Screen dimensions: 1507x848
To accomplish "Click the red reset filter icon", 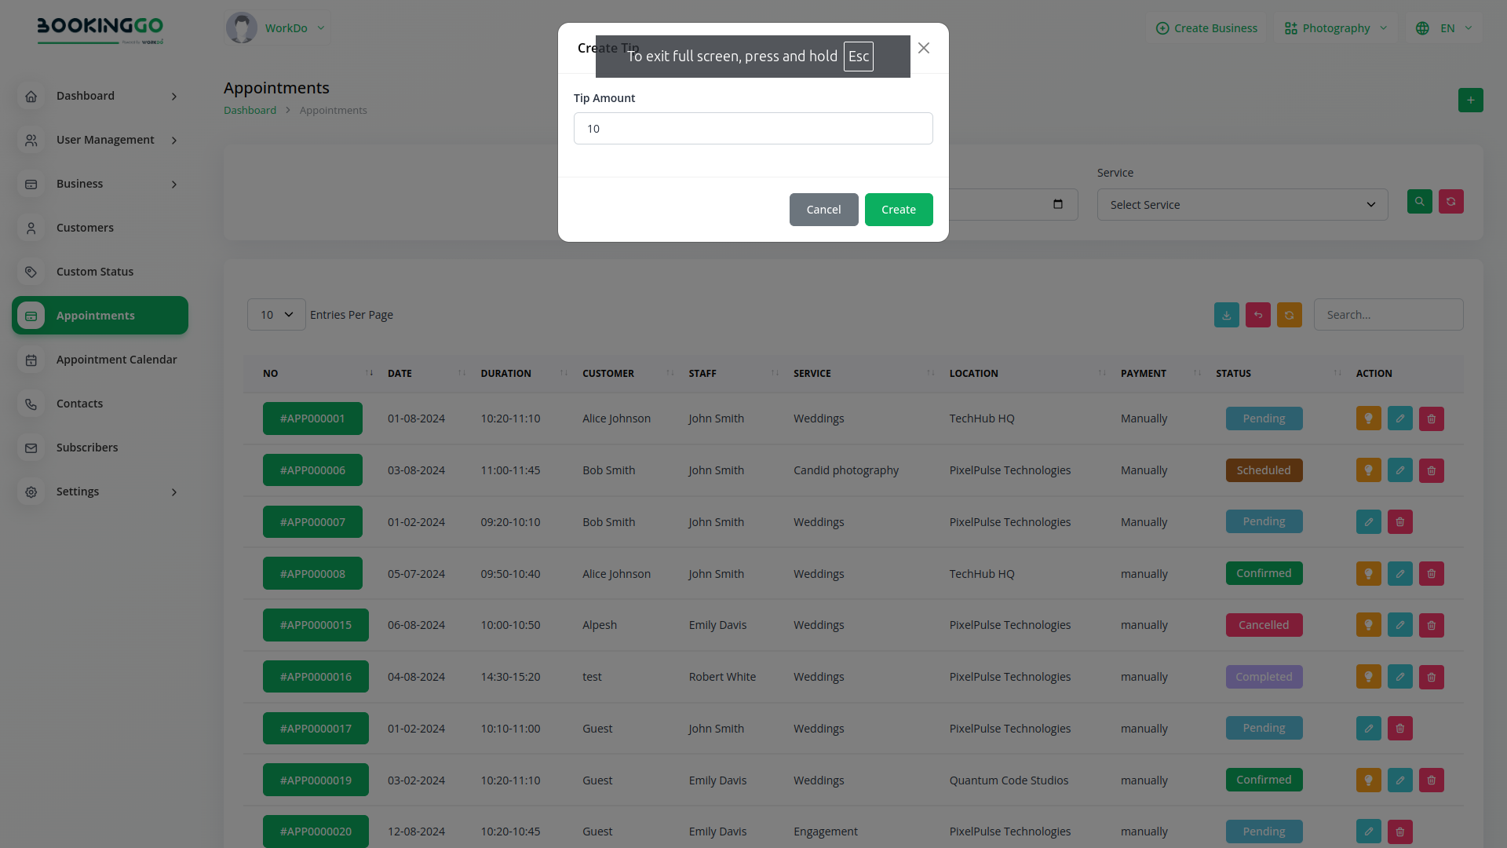I will pos(1450,202).
